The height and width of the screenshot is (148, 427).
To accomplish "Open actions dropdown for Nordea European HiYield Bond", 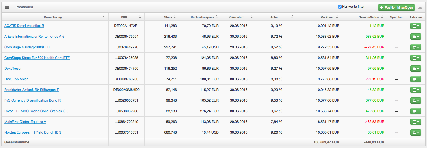I will point(415,132).
